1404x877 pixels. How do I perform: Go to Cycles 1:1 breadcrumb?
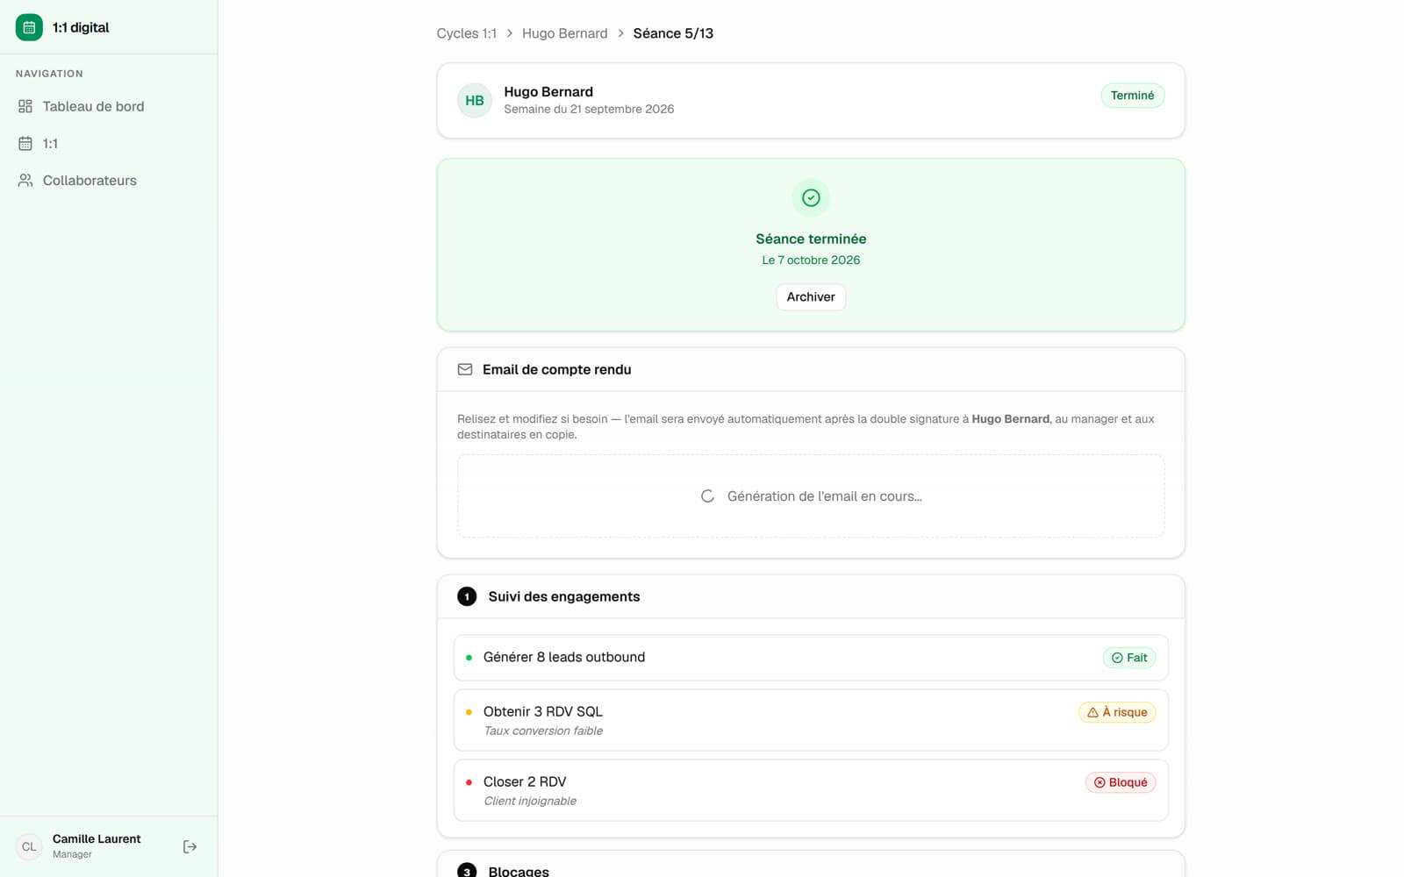(x=467, y=33)
